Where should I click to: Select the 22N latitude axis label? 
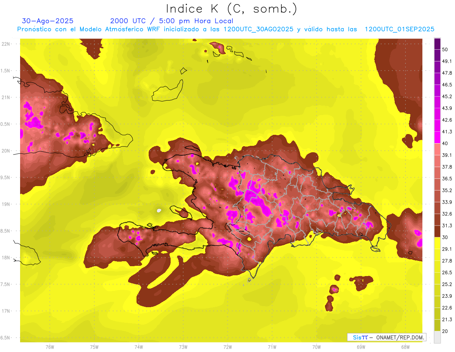pos(6,44)
